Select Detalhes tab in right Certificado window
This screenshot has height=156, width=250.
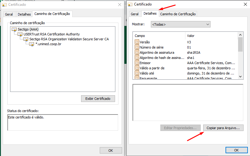(x=150, y=13)
